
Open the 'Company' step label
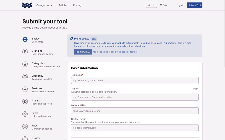(x=37, y=76)
